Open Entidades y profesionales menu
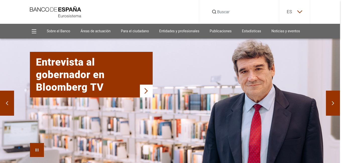343x163 pixels. pyautogui.click(x=179, y=31)
